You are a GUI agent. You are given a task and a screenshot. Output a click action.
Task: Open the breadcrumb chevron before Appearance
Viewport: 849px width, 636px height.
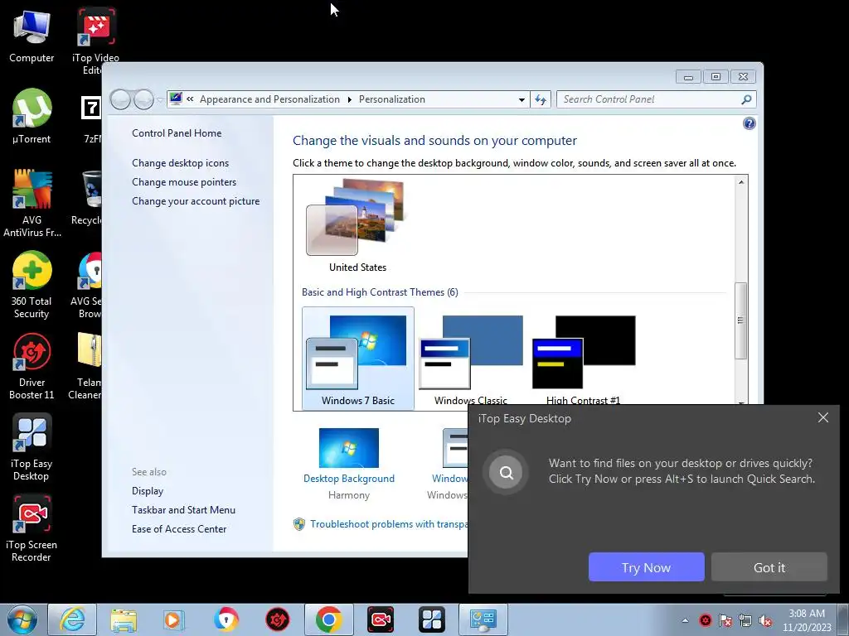(x=190, y=99)
